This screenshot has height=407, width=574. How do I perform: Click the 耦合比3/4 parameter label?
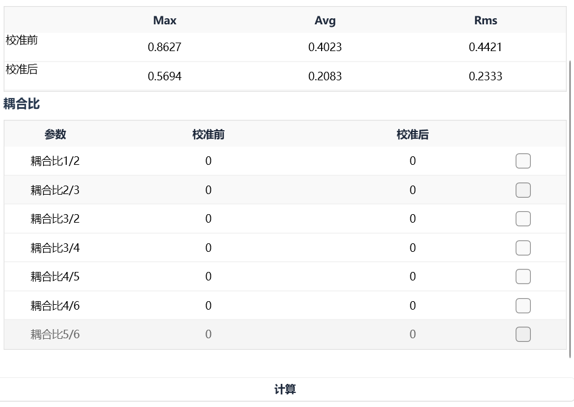coord(55,248)
